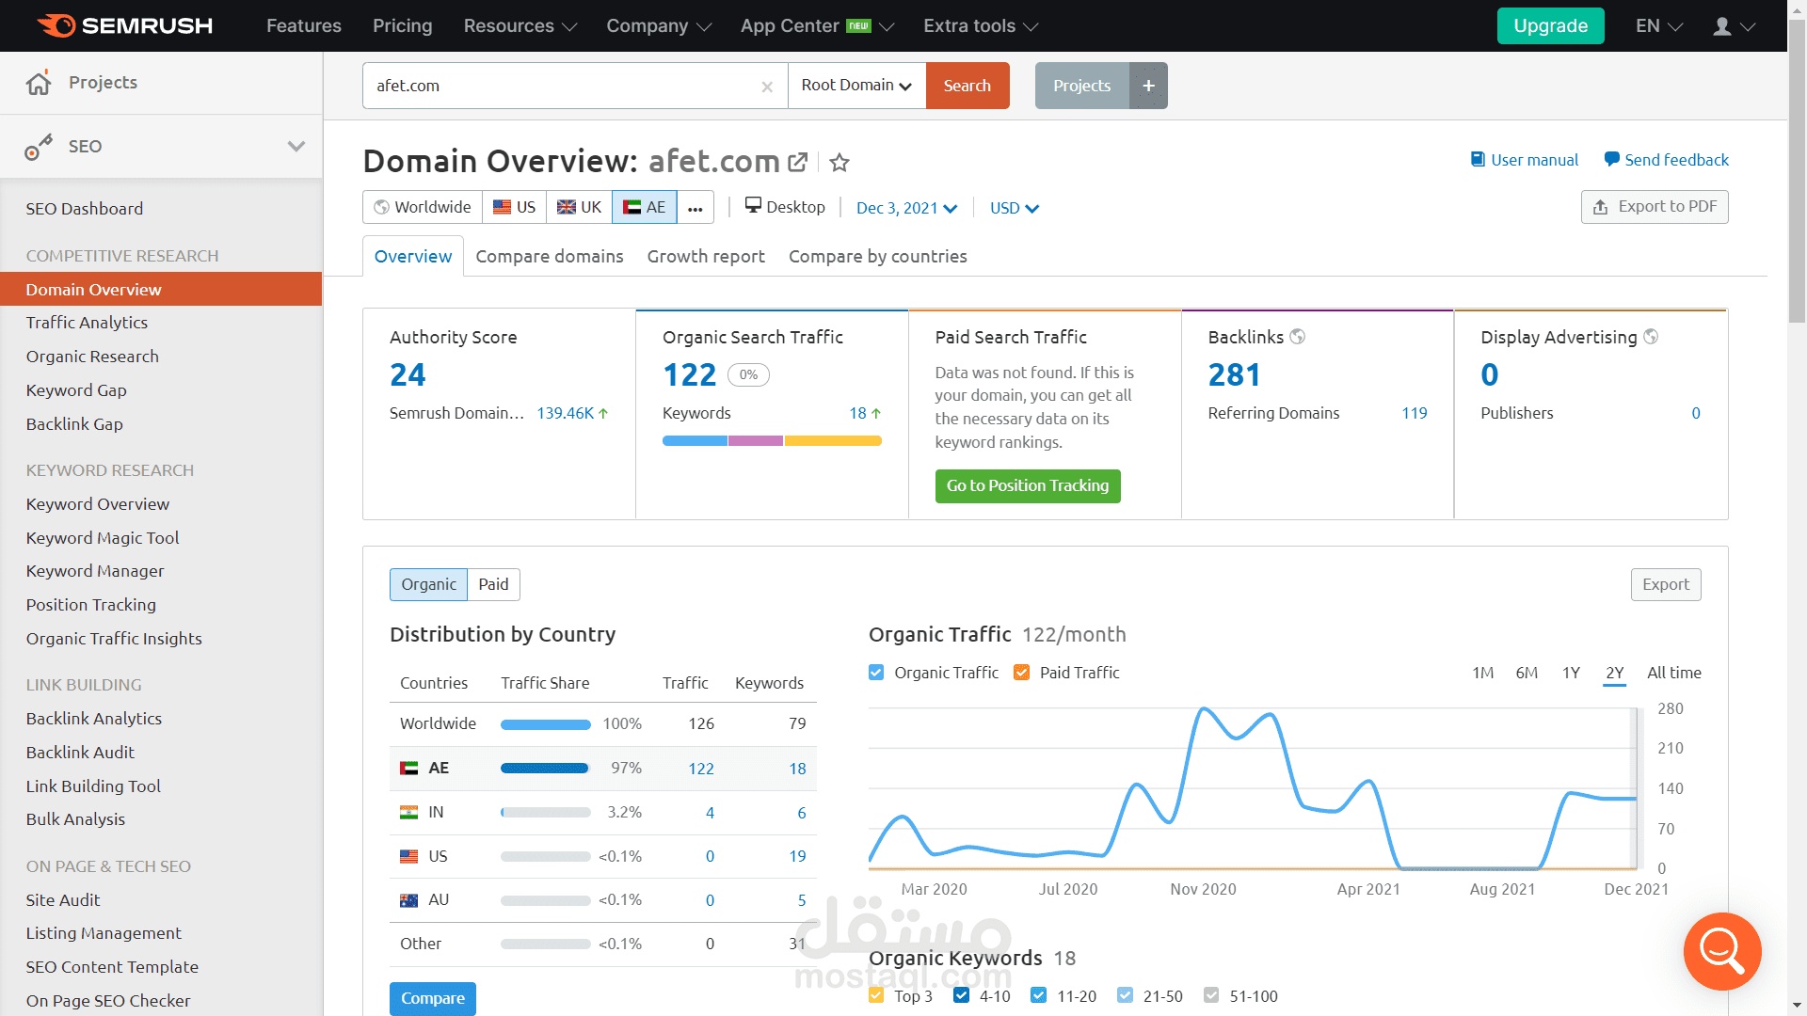This screenshot has width=1807, height=1016.
Task: Click the more countries ellipsis button
Action: click(x=695, y=208)
